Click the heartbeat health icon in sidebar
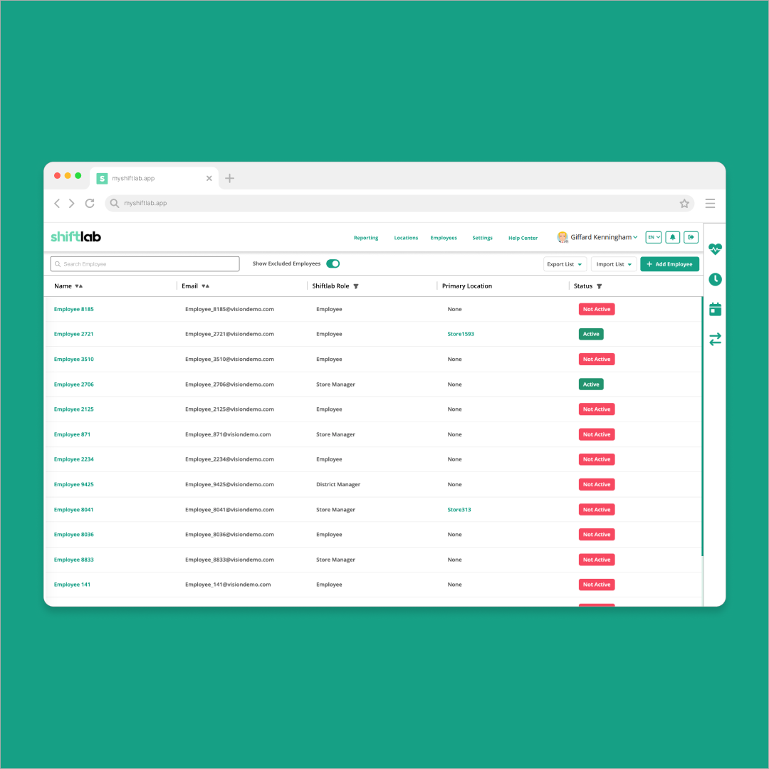The width and height of the screenshot is (769, 769). point(715,249)
